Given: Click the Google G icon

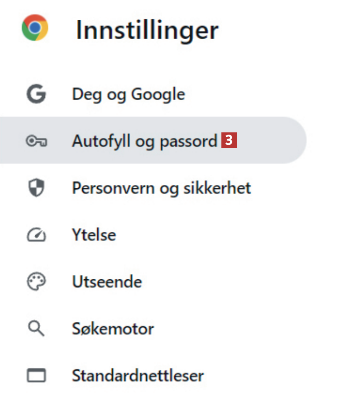Looking at the screenshot, I should click(x=36, y=94).
